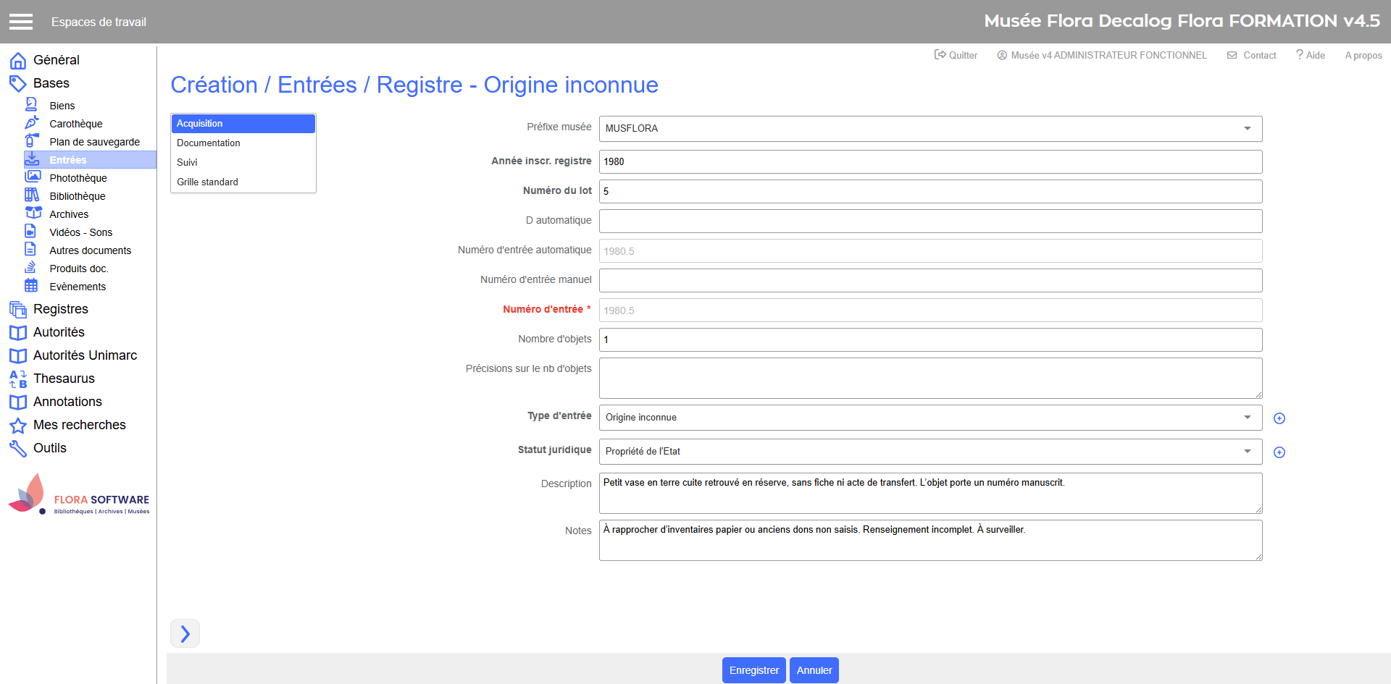Click the Outils wrench icon
This screenshot has height=684, width=1391.
(18, 448)
